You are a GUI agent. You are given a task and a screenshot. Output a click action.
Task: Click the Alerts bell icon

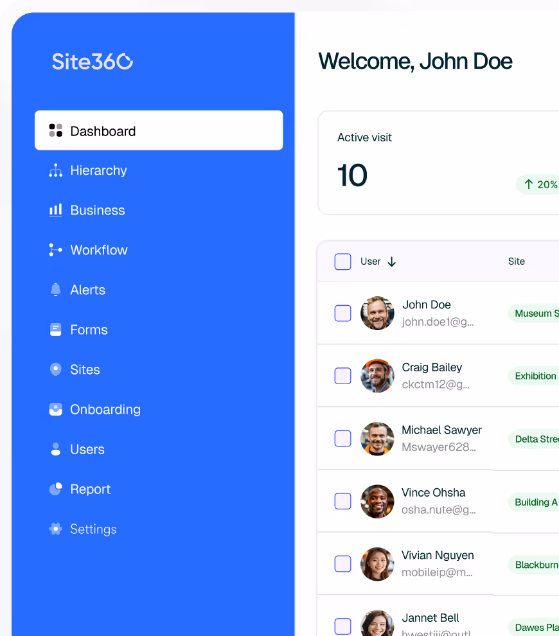click(x=55, y=290)
